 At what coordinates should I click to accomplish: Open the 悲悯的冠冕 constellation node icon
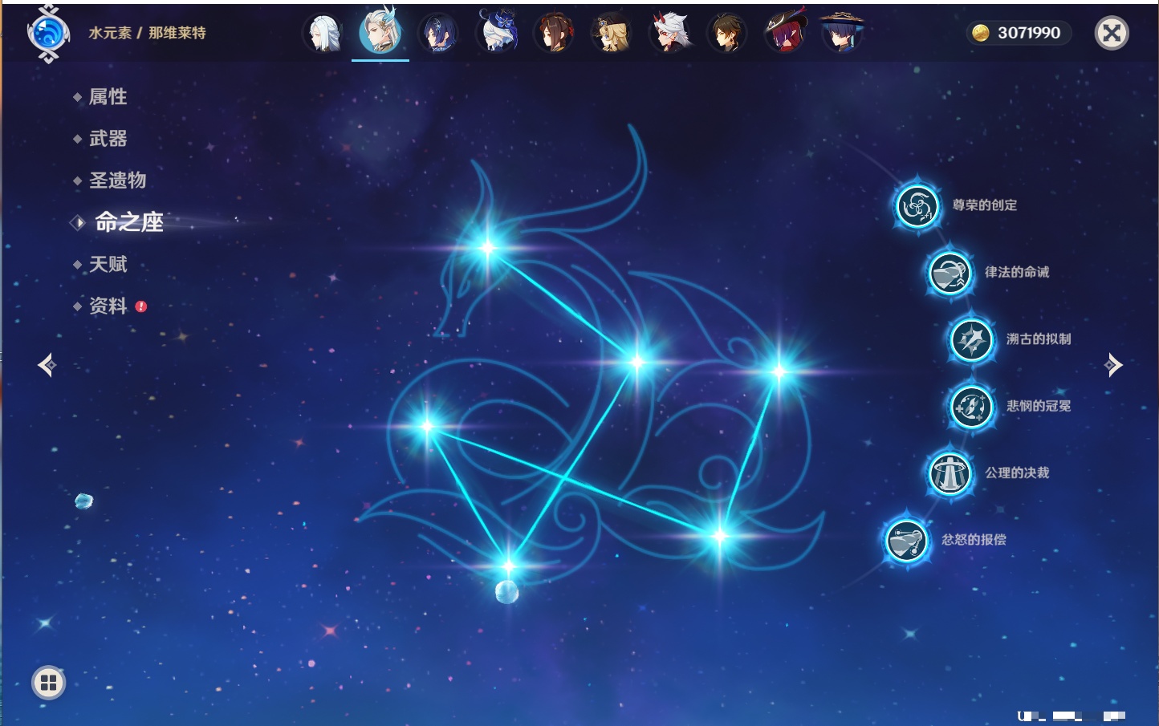pyautogui.click(x=971, y=406)
